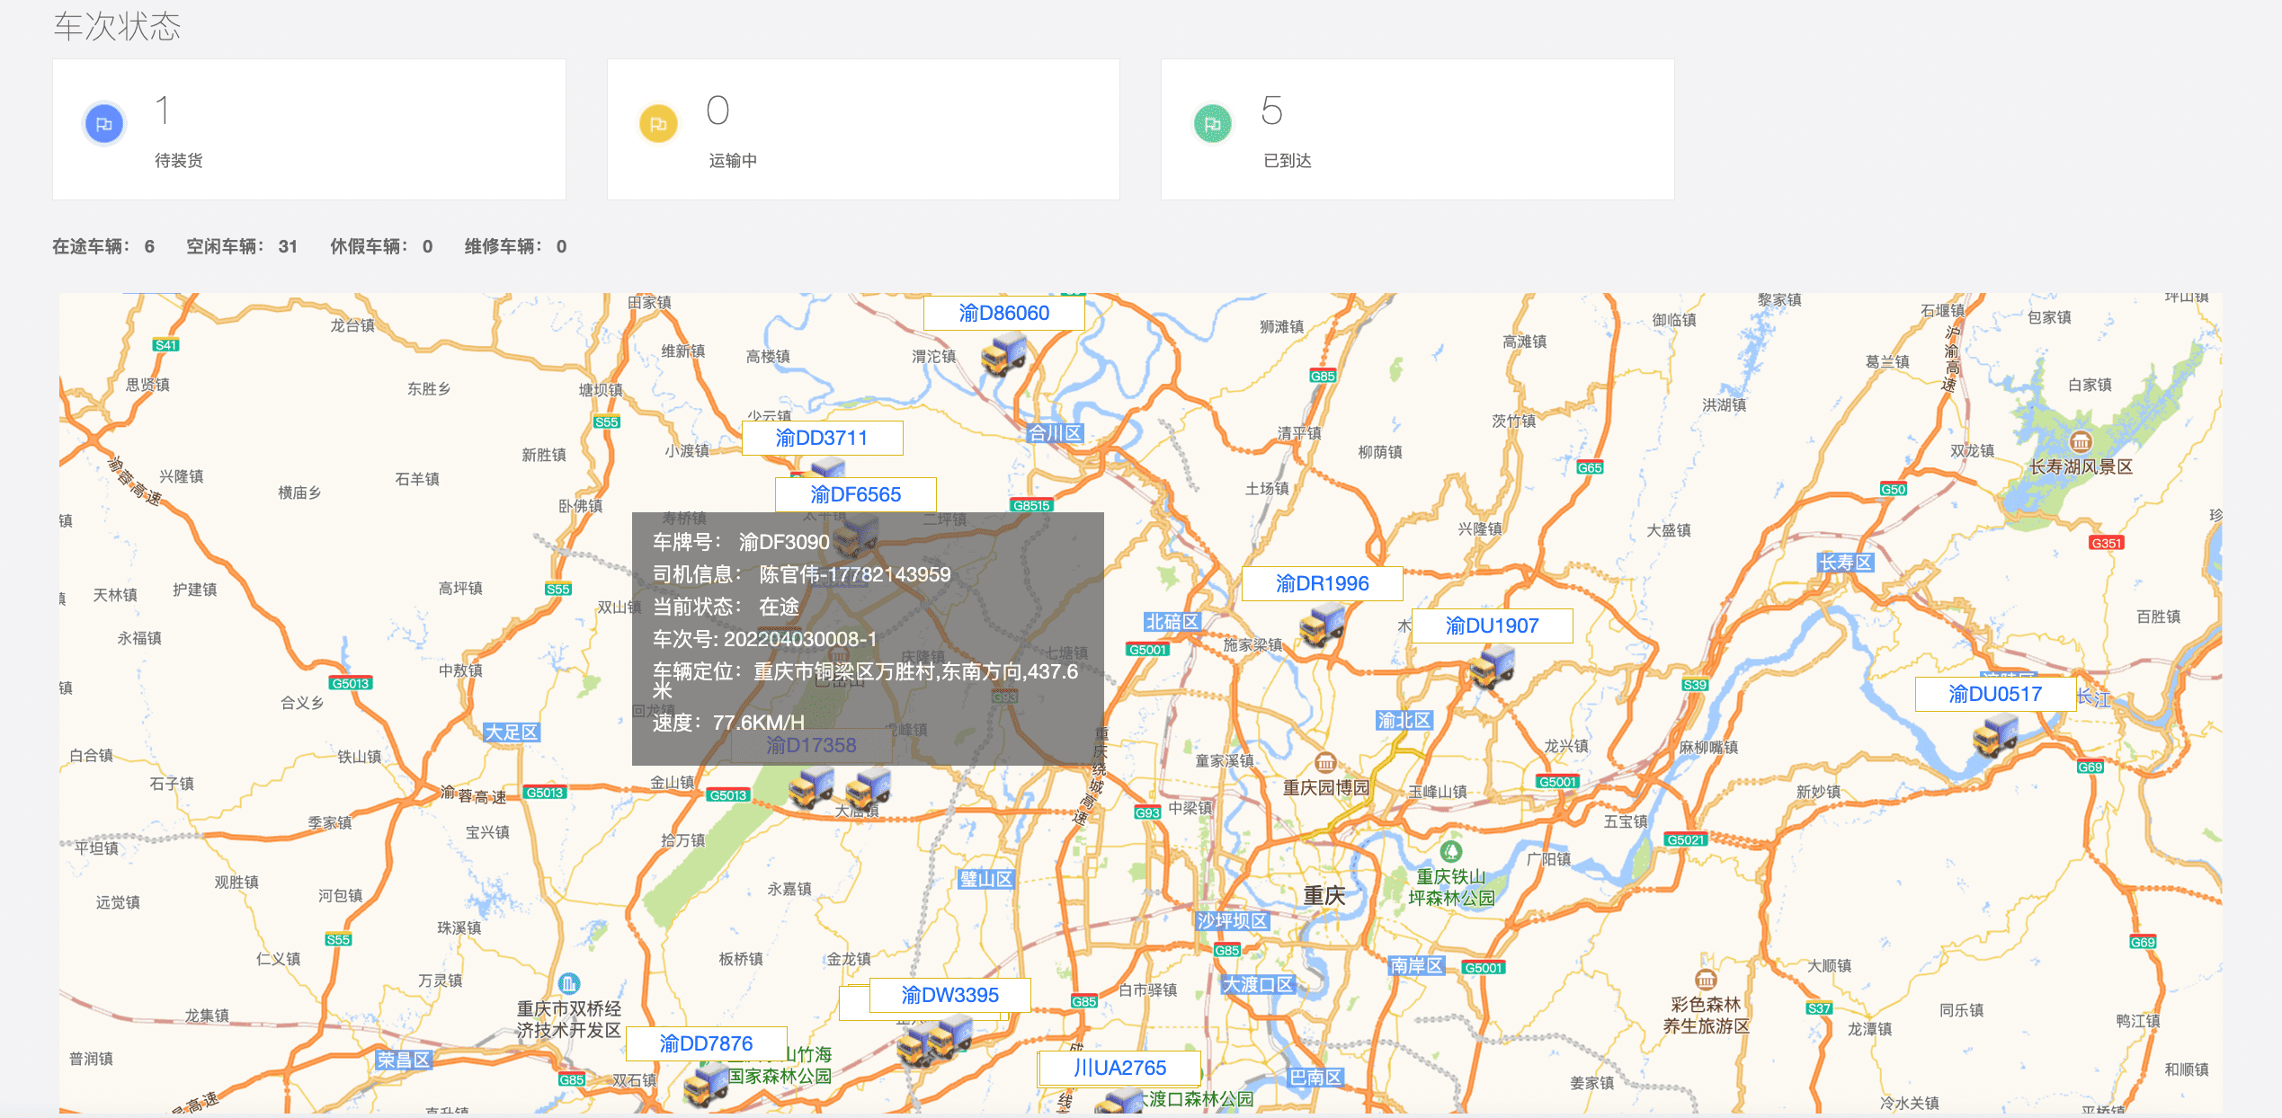Image resolution: width=2282 pixels, height=1118 pixels.
Task: Click the 车次状态 section heading
Action: (x=117, y=26)
